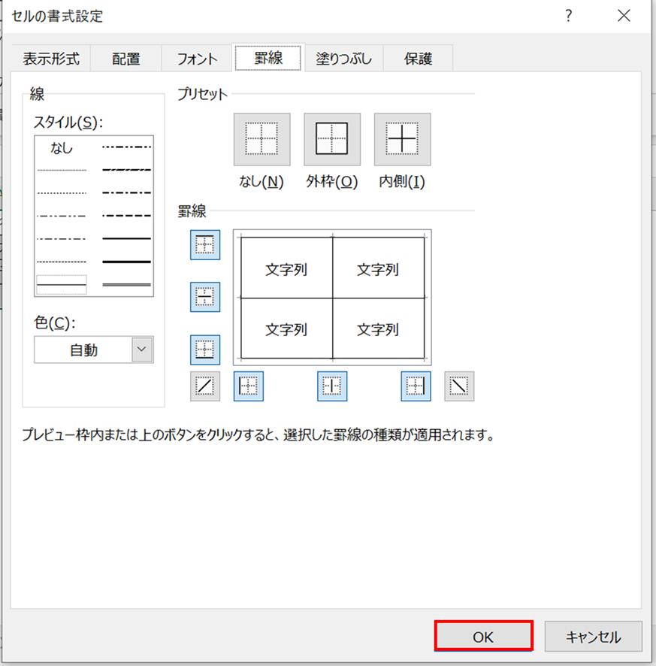Open the 塗りつぶし tab

coord(343,59)
